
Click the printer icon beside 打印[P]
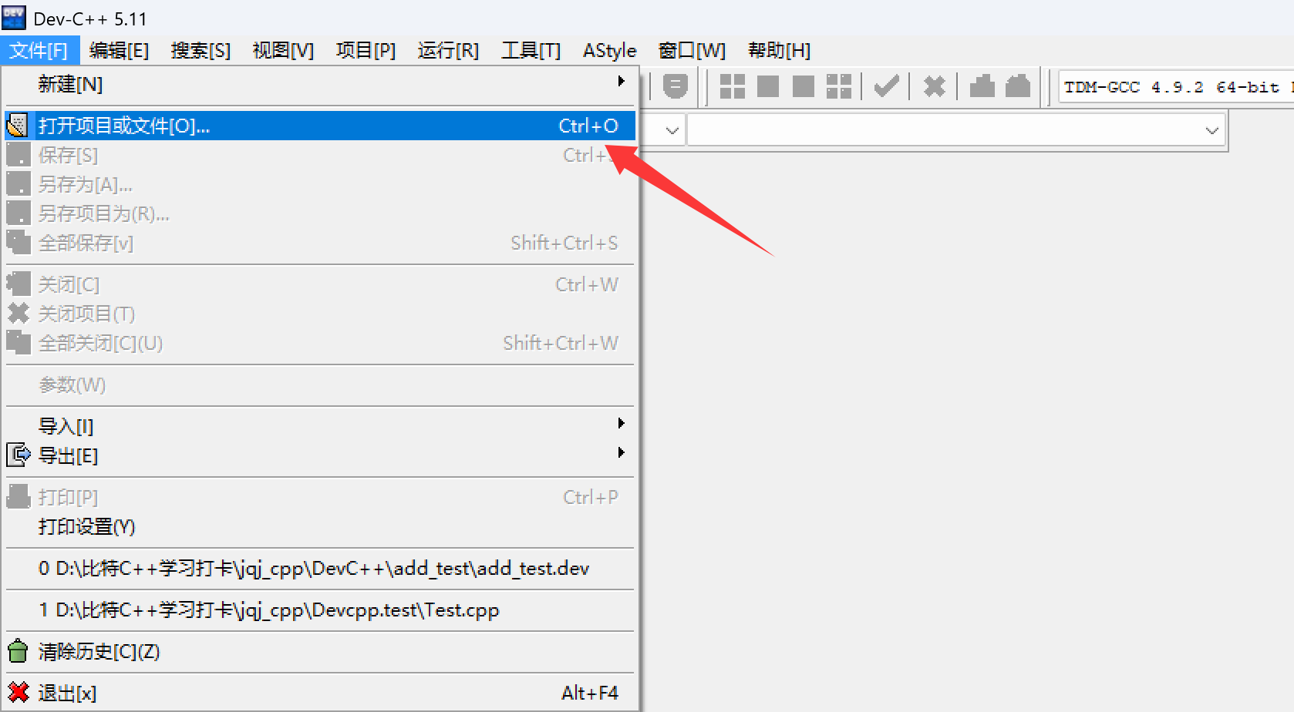click(19, 497)
